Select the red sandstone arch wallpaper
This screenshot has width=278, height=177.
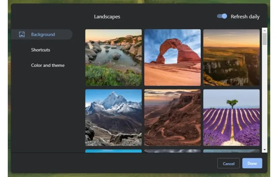point(172,57)
